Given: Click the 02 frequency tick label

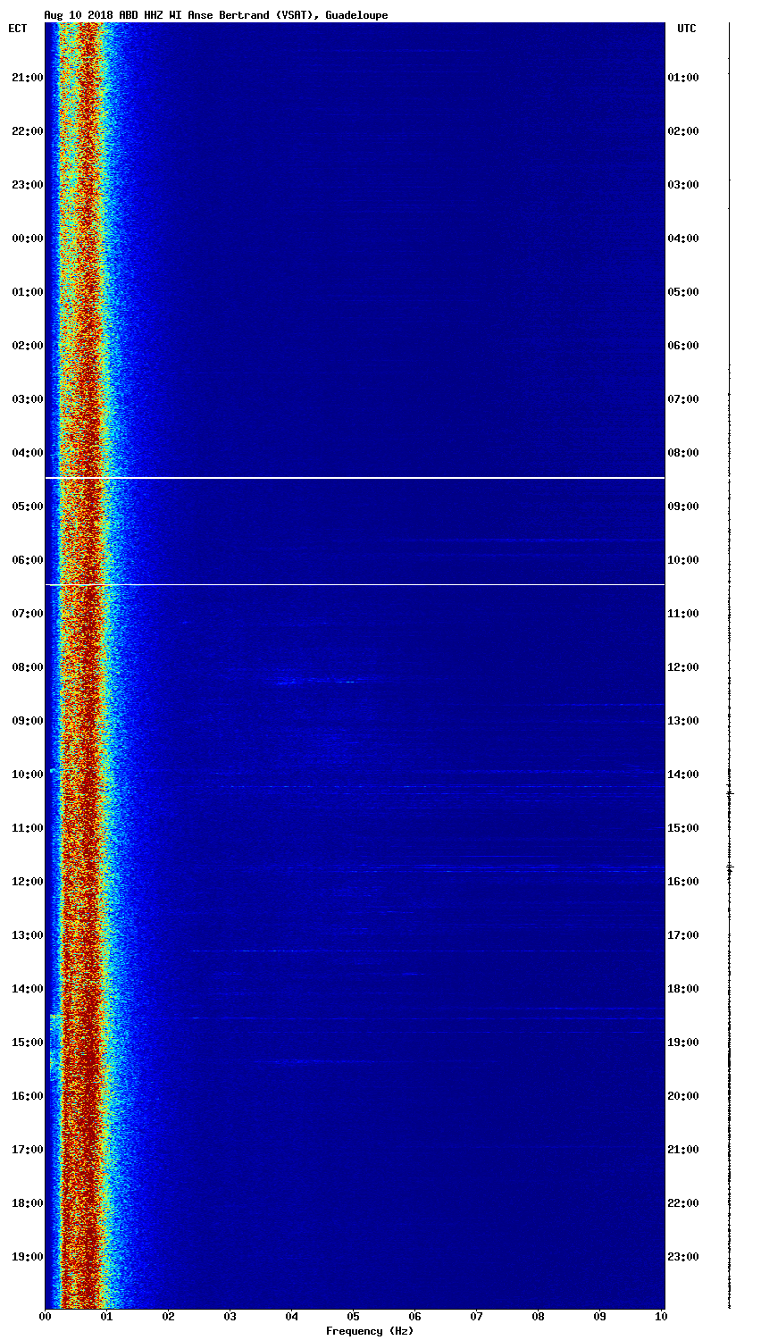Looking at the screenshot, I should click(x=168, y=1317).
